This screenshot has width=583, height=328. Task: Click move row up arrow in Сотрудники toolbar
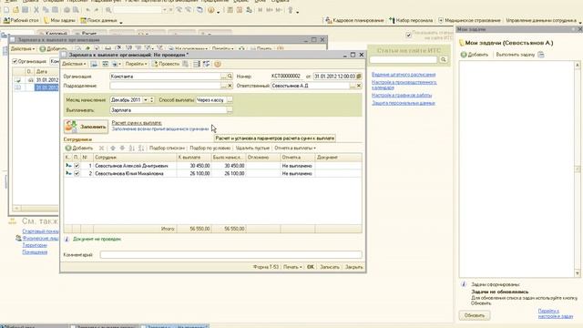pyautogui.click(x=113, y=148)
